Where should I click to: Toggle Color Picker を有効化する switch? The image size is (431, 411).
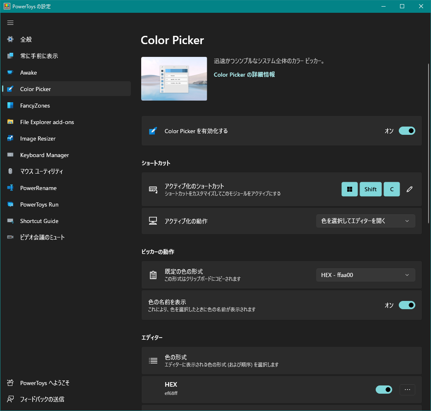pyautogui.click(x=407, y=131)
